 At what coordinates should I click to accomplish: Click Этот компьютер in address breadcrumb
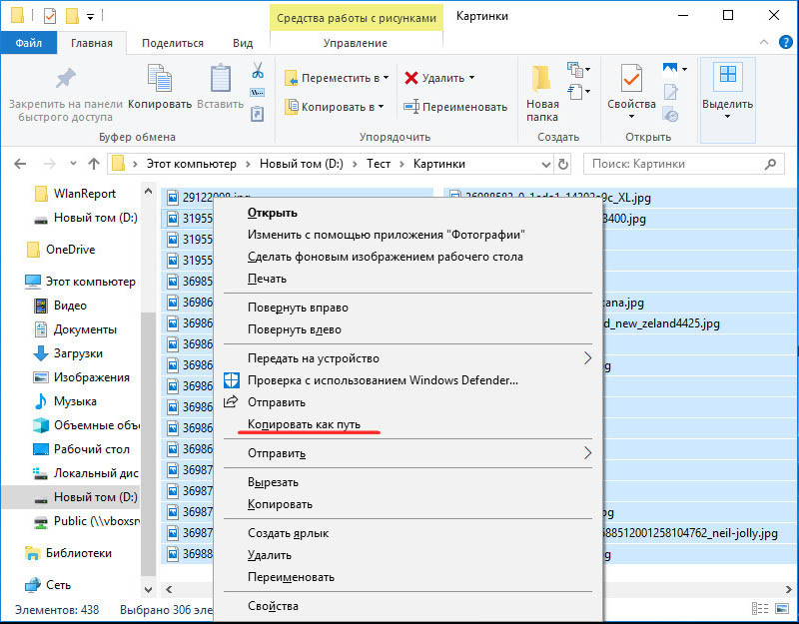tap(192, 164)
